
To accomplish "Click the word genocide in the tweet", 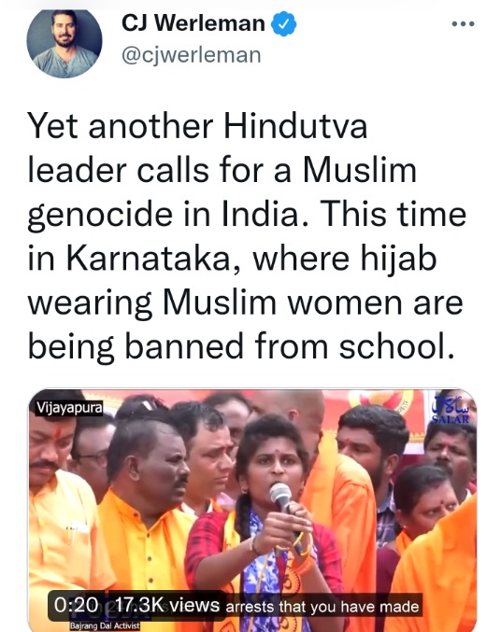I will (x=100, y=215).
